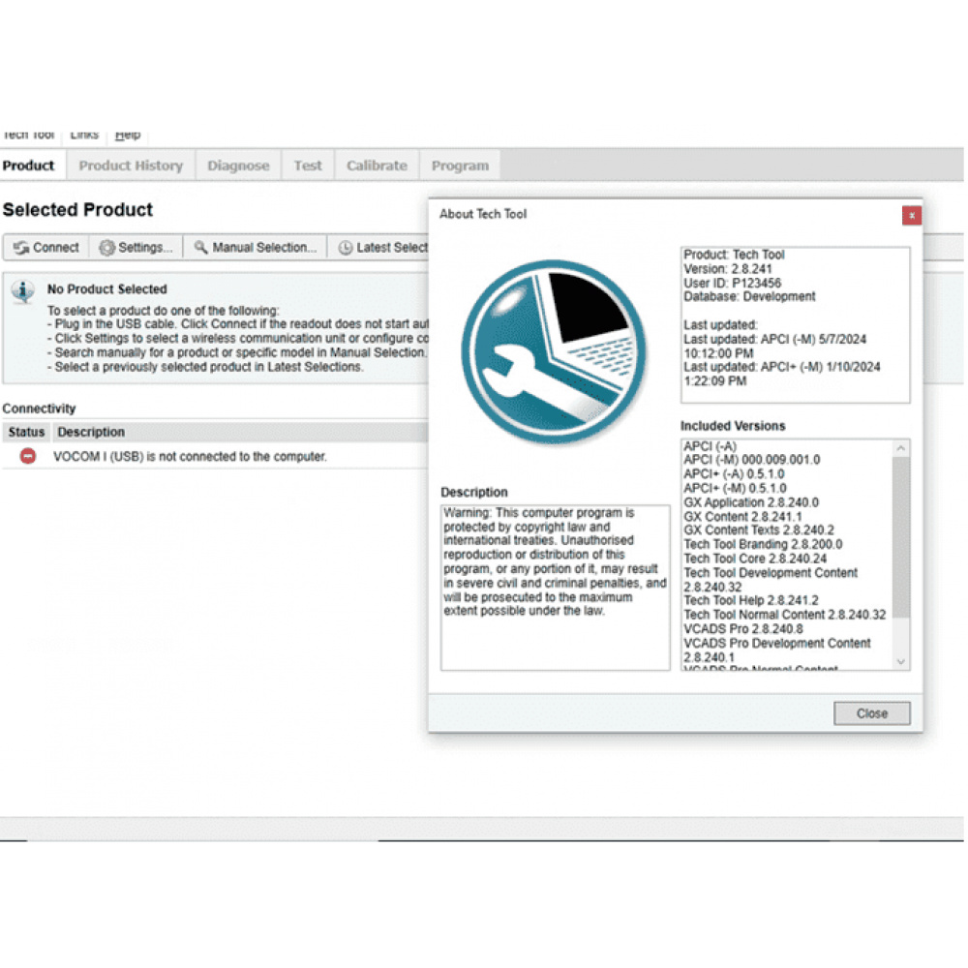
Task: Open the Program tab
Action: [x=460, y=166]
